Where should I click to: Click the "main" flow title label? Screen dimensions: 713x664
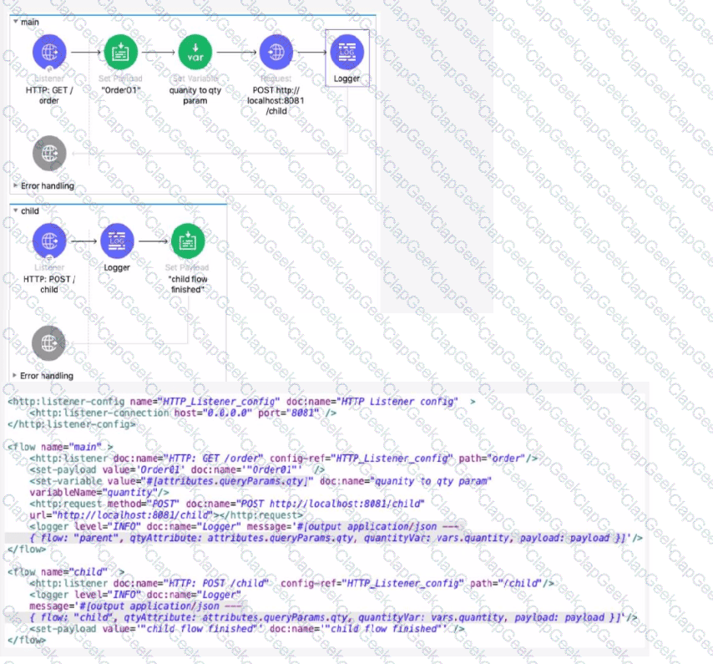coord(30,22)
